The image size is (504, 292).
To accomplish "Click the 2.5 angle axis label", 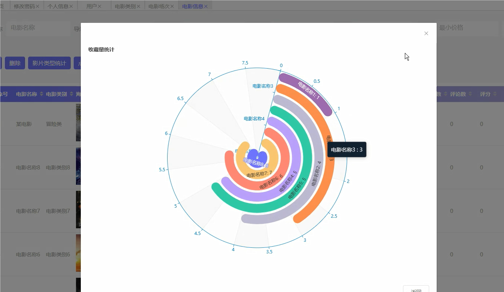I will [x=334, y=216].
